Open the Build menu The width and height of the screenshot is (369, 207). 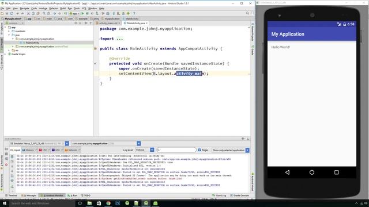[x=63, y=9]
